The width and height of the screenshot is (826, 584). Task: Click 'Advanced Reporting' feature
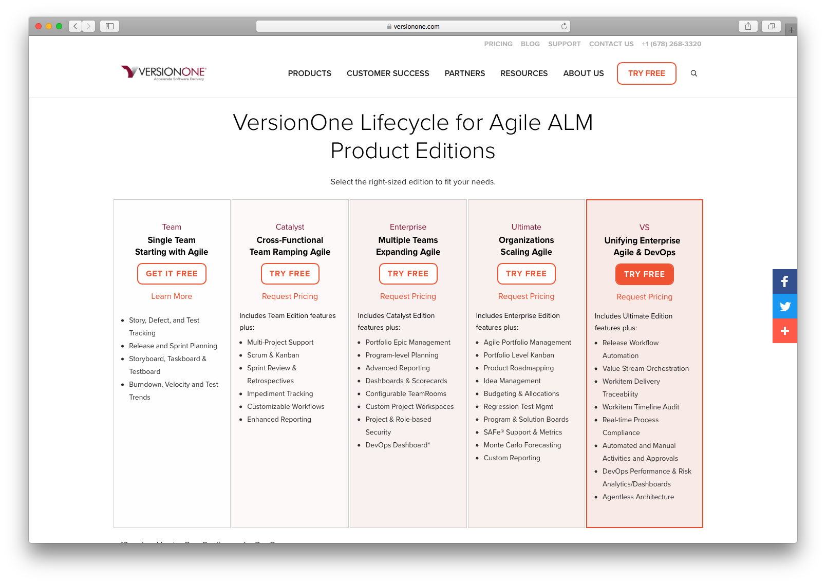tap(398, 368)
